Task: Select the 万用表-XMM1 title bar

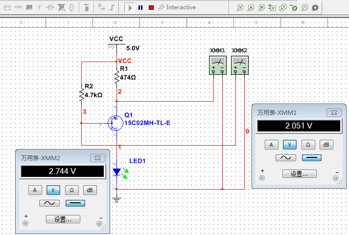Action: 299,112
